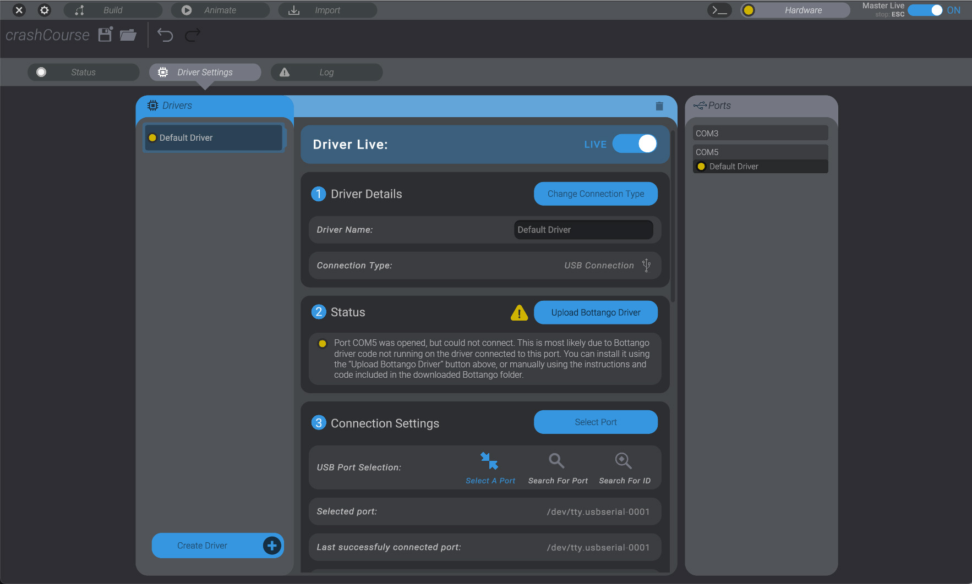Select COM3 in the Ports panel
The image size is (972, 584).
point(760,133)
